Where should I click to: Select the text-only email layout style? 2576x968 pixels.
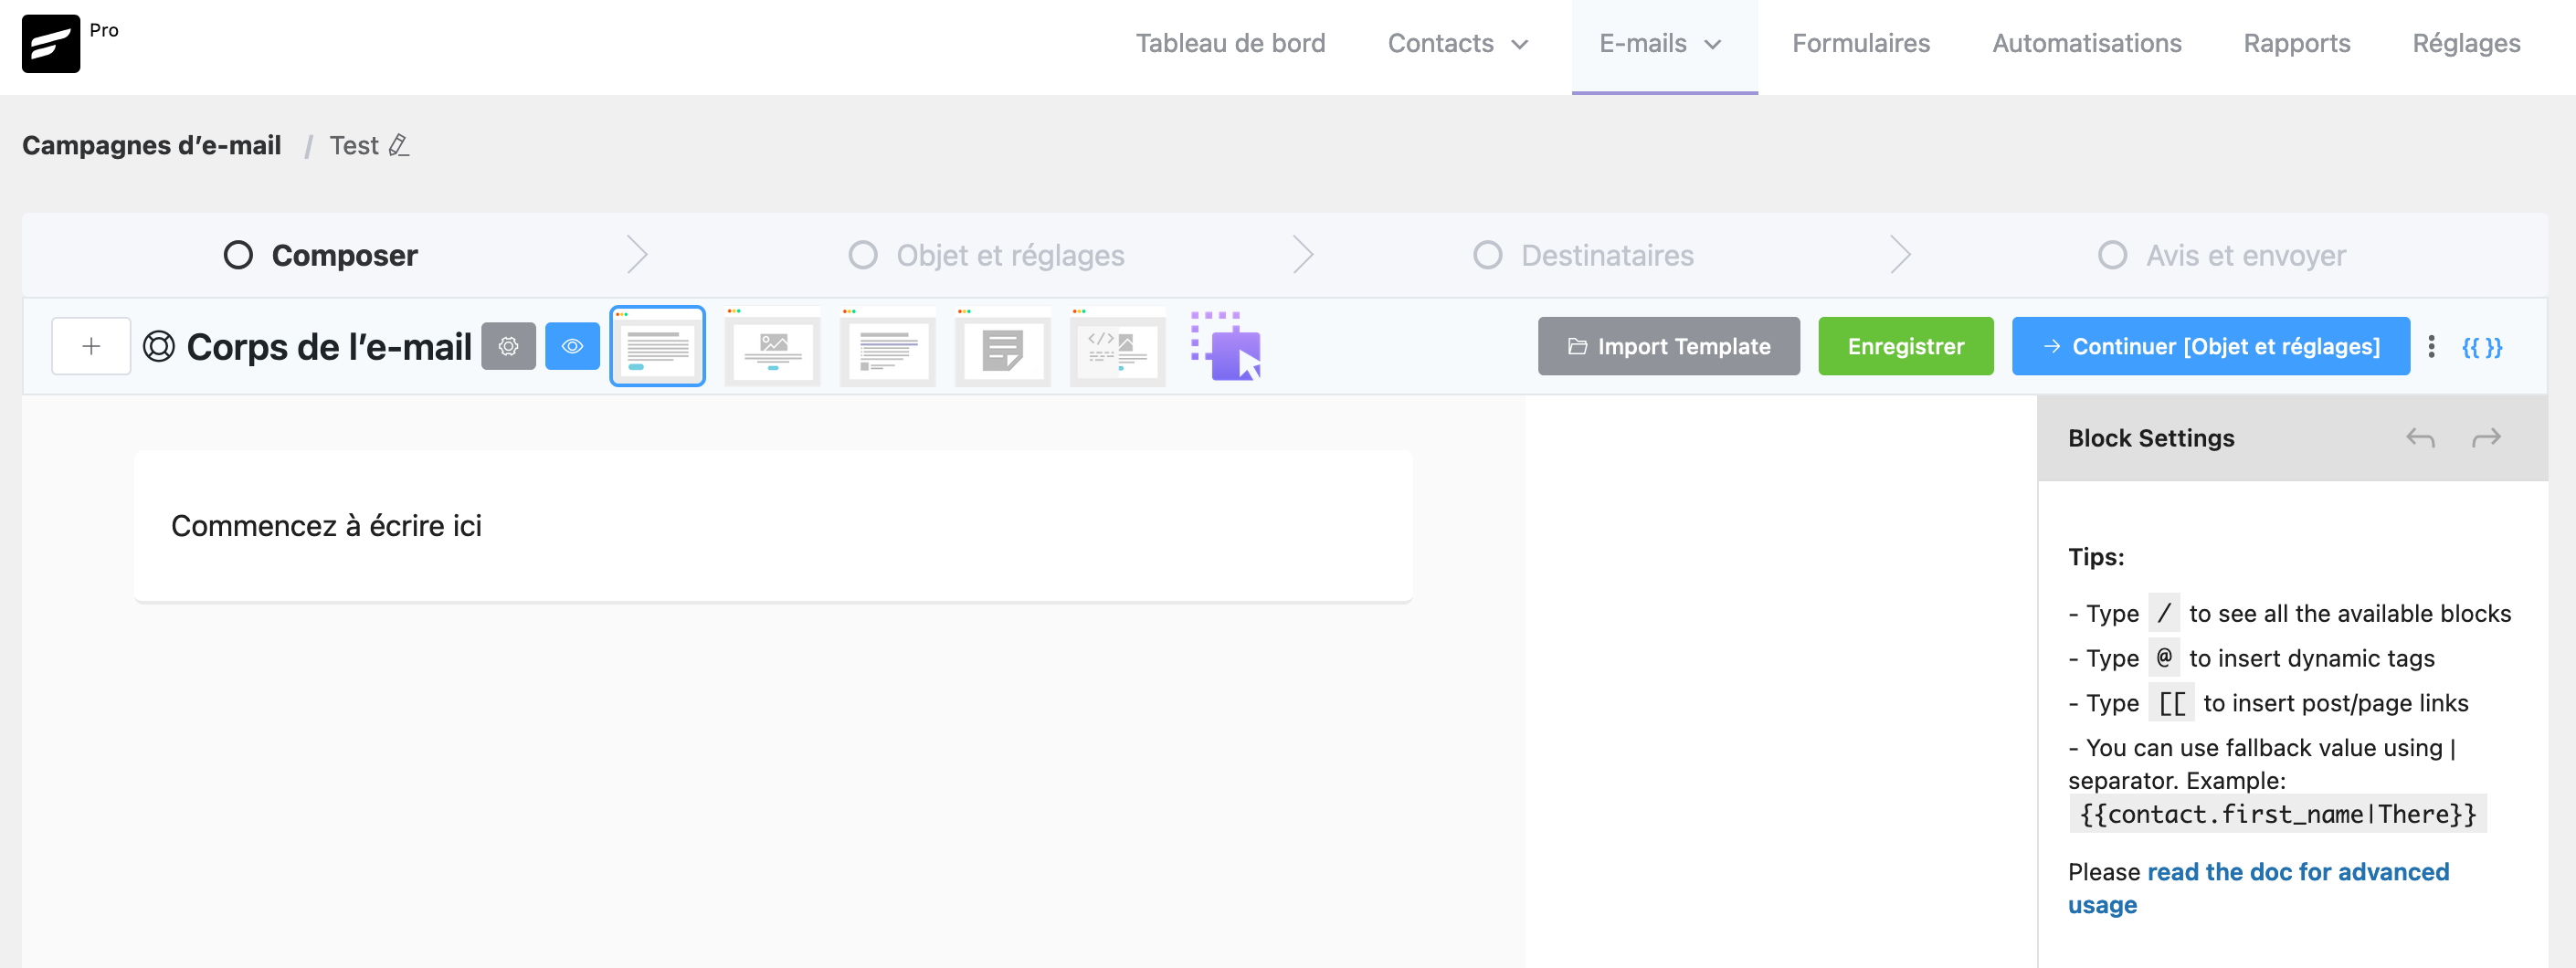pyautogui.click(x=657, y=346)
